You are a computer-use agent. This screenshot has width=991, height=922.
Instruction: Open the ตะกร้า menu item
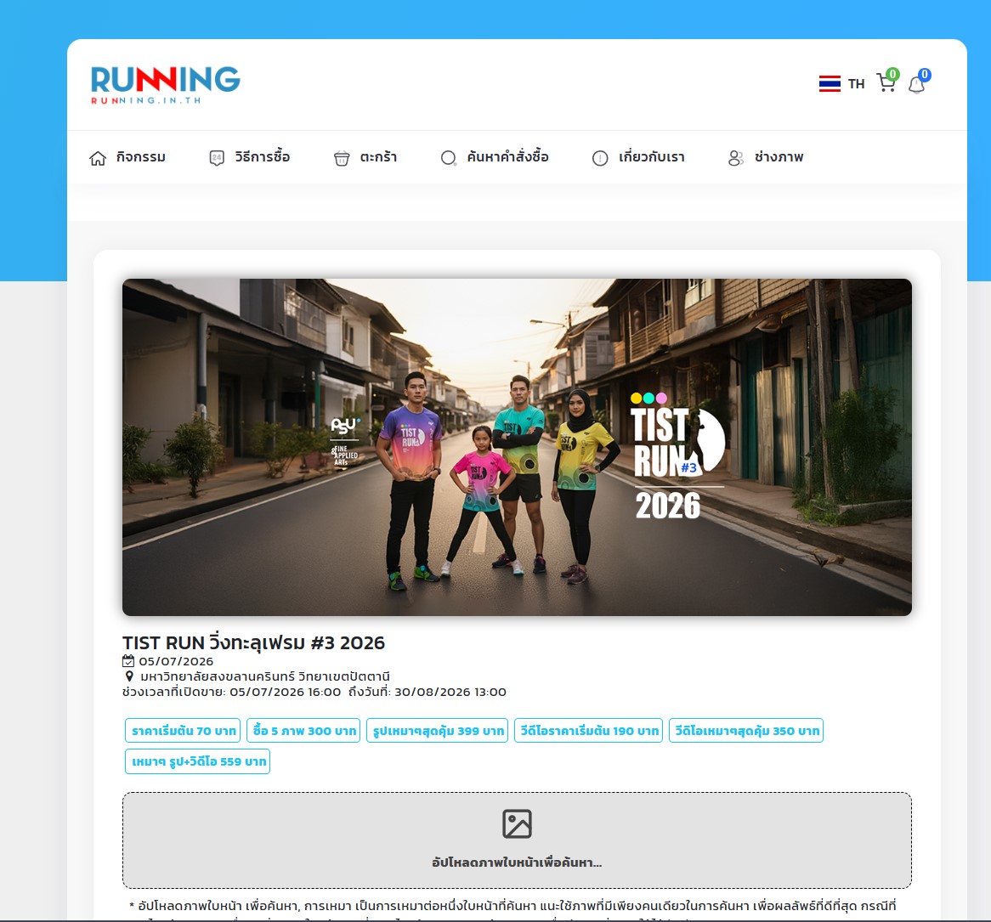(378, 157)
